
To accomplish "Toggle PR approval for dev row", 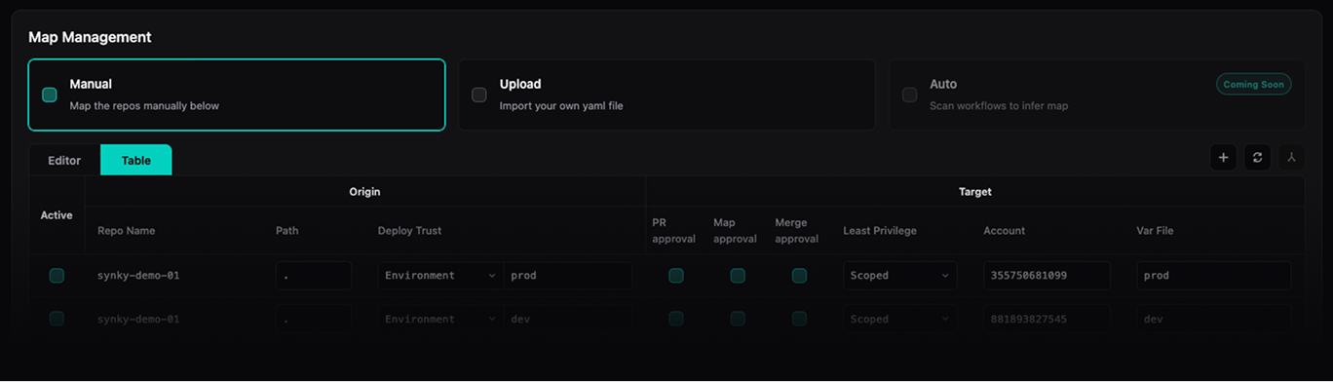I will pos(676,319).
